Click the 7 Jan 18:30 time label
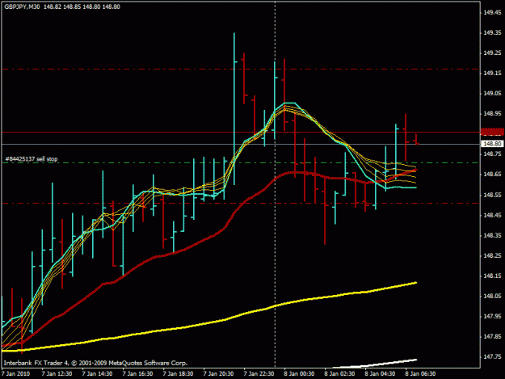The width and height of the screenshot is (505, 379). [x=178, y=373]
